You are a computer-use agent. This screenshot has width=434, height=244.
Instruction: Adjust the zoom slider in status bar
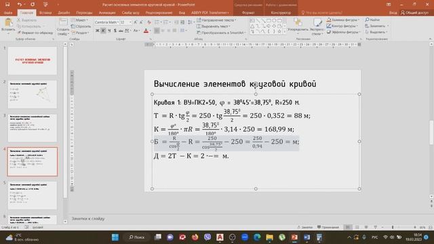[x=393, y=228]
